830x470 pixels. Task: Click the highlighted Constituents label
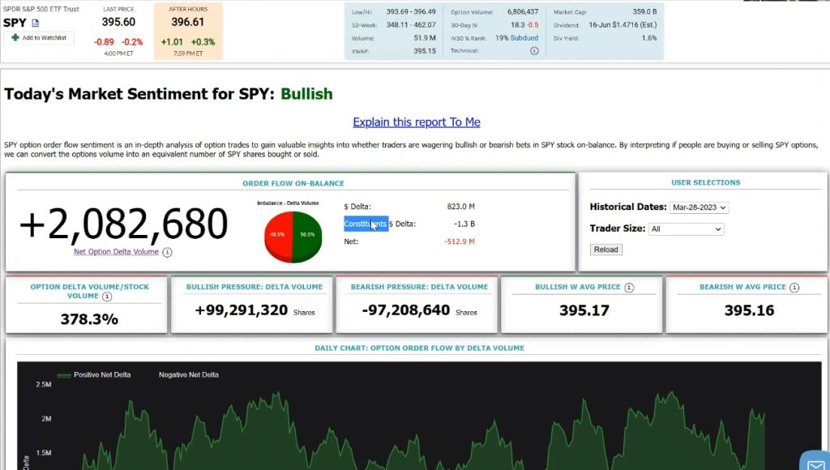coord(366,224)
